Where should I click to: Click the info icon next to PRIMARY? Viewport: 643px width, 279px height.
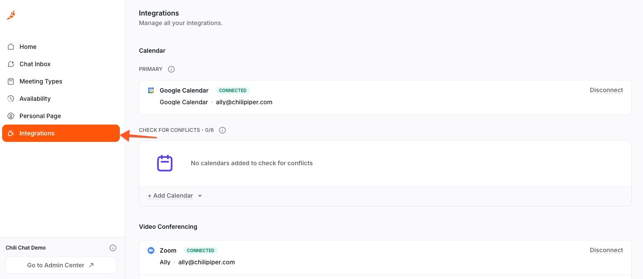click(171, 69)
